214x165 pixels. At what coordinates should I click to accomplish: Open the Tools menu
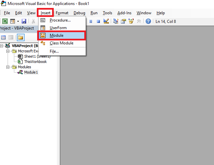pyautogui.click(x=107, y=13)
